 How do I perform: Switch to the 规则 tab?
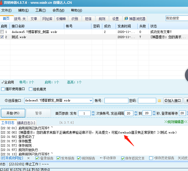102,19
